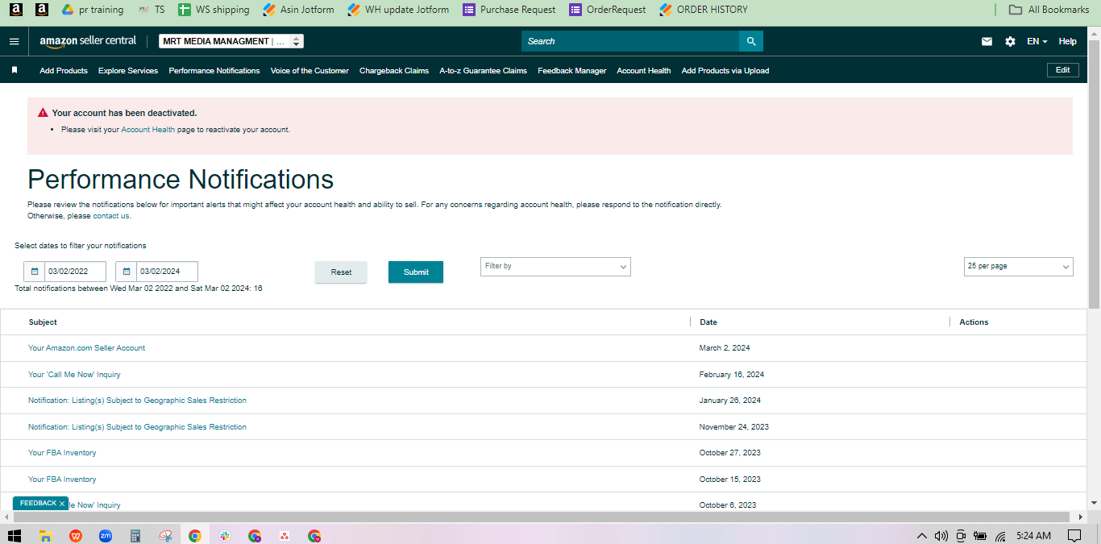Image resolution: width=1101 pixels, height=544 pixels.
Task: Click the Reset button
Action: 341,272
